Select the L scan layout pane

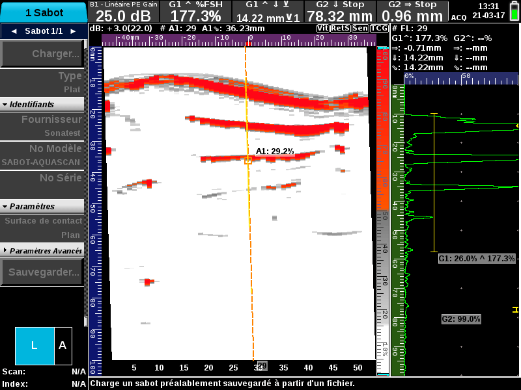click(35, 346)
